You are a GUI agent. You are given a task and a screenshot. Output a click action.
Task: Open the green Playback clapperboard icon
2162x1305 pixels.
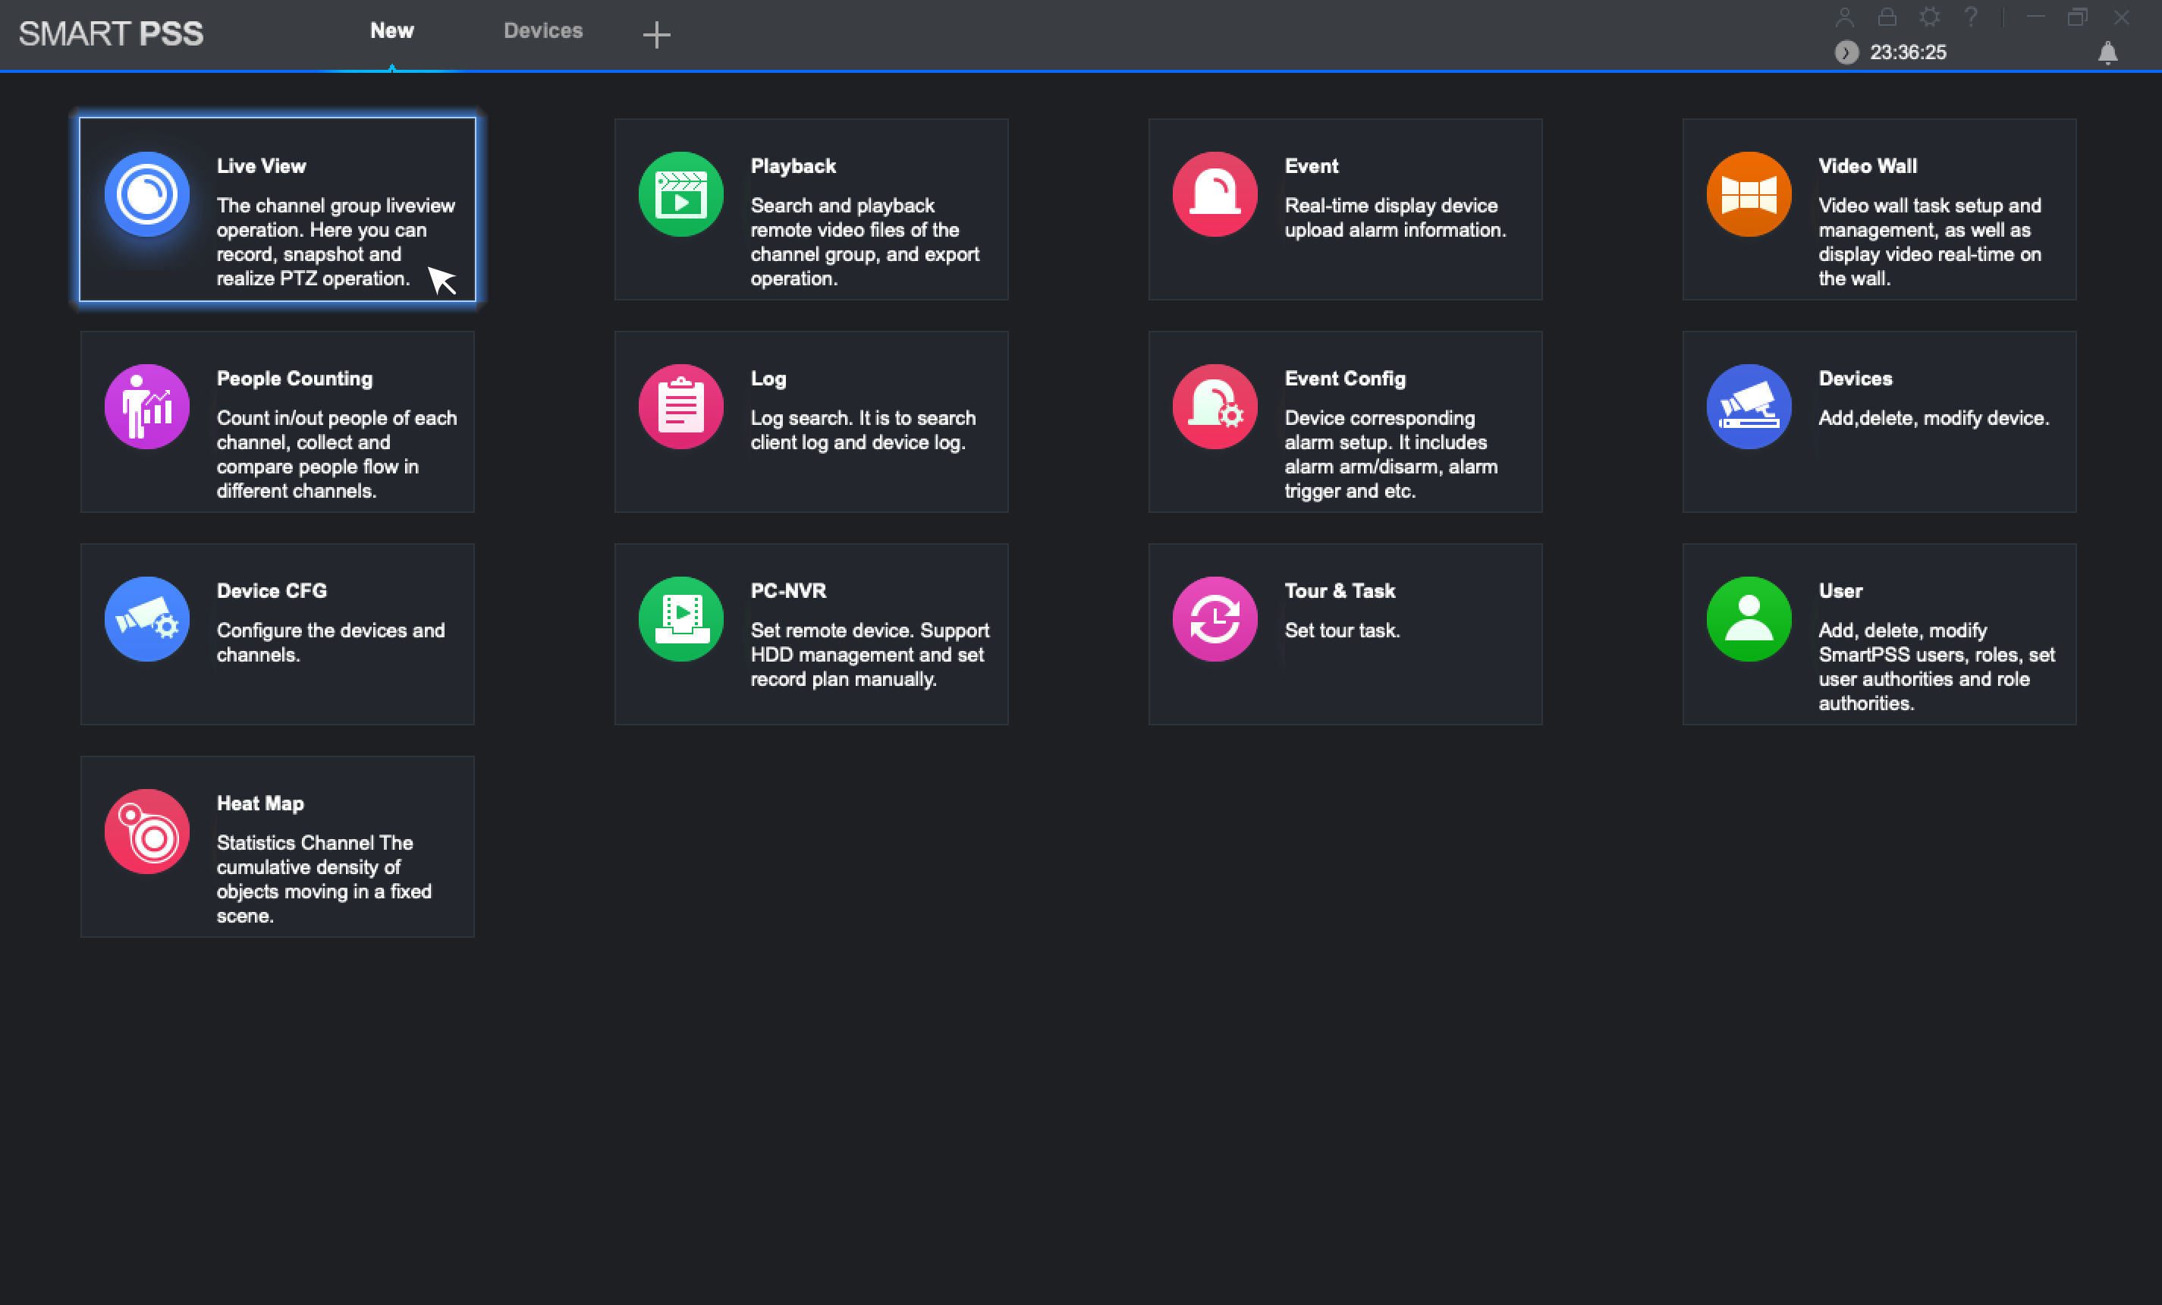(x=681, y=194)
